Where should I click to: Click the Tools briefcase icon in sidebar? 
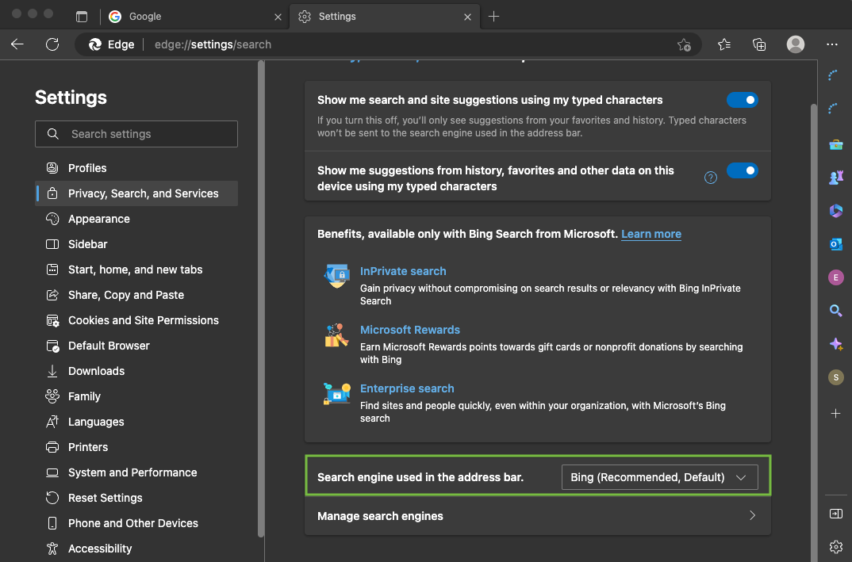[835, 144]
